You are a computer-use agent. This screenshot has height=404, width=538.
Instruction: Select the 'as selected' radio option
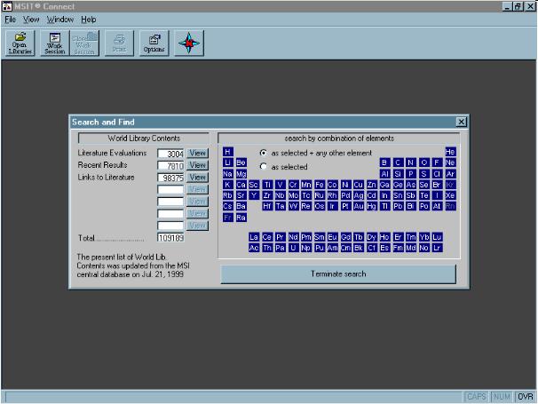pyautogui.click(x=263, y=167)
